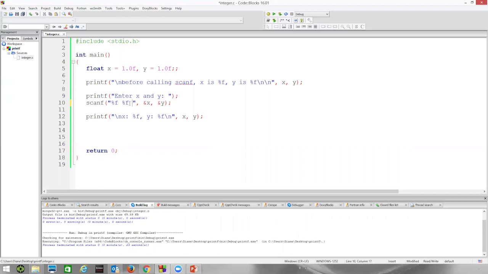The width and height of the screenshot is (488, 274).
Task: Open the Build menu
Action: [x=57, y=8]
